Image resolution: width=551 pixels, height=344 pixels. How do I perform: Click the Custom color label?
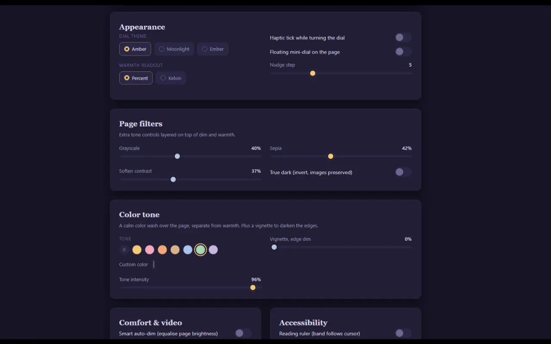133,264
